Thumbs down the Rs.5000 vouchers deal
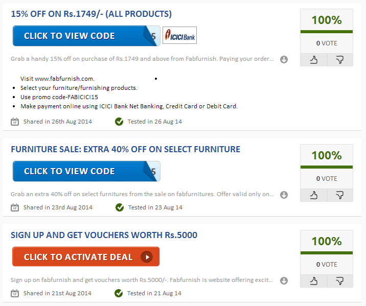The height and width of the screenshot is (306, 366). coord(339,281)
